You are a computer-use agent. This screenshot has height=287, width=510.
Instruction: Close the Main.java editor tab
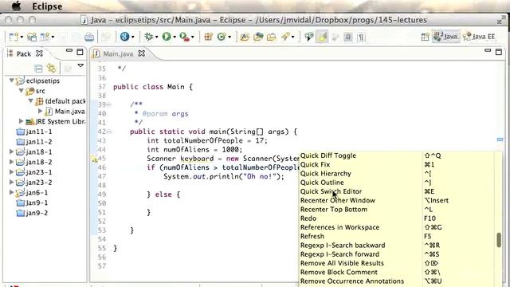click(142, 53)
